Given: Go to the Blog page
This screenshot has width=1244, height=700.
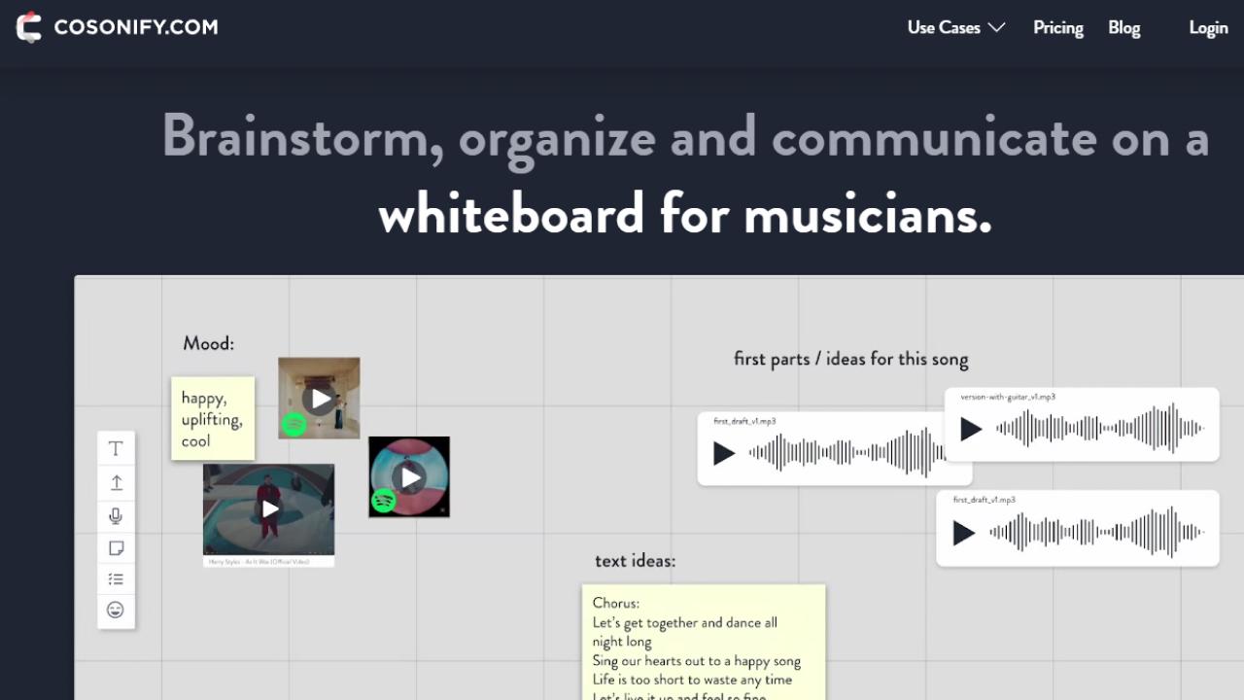Looking at the screenshot, I should [1124, 27].
